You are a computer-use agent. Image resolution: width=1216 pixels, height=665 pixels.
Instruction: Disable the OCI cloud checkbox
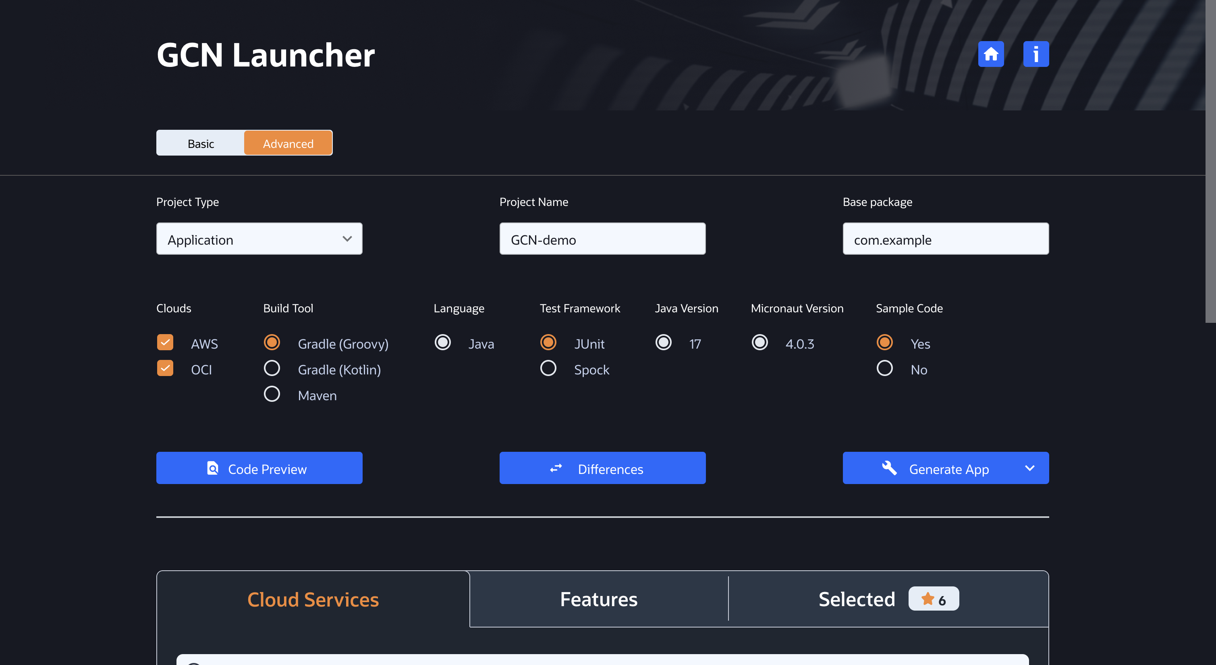click(x=165, y=368)
